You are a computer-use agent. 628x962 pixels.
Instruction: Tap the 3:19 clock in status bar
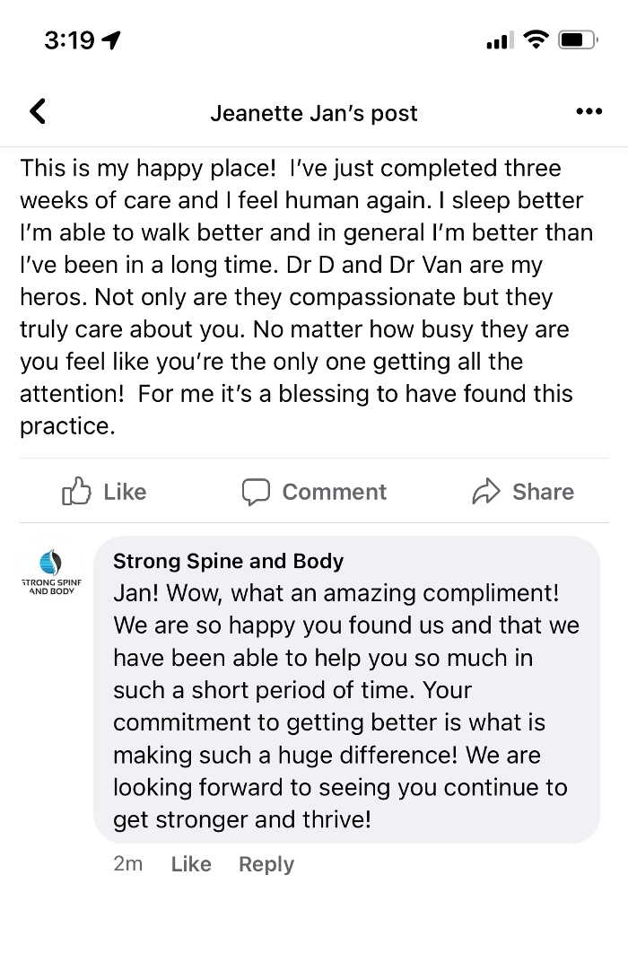pos(69,40)
